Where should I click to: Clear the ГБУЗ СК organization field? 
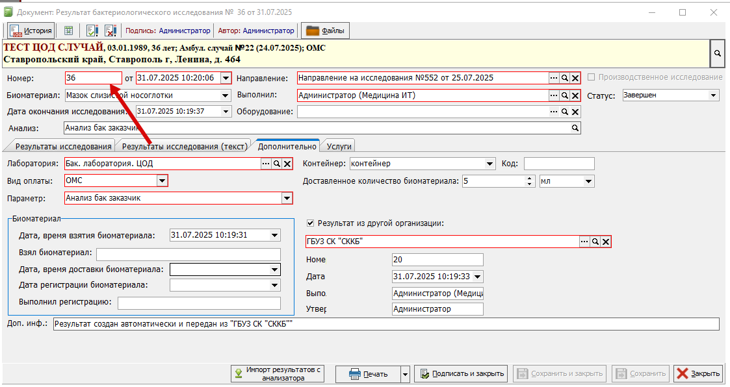coord(606,242)
